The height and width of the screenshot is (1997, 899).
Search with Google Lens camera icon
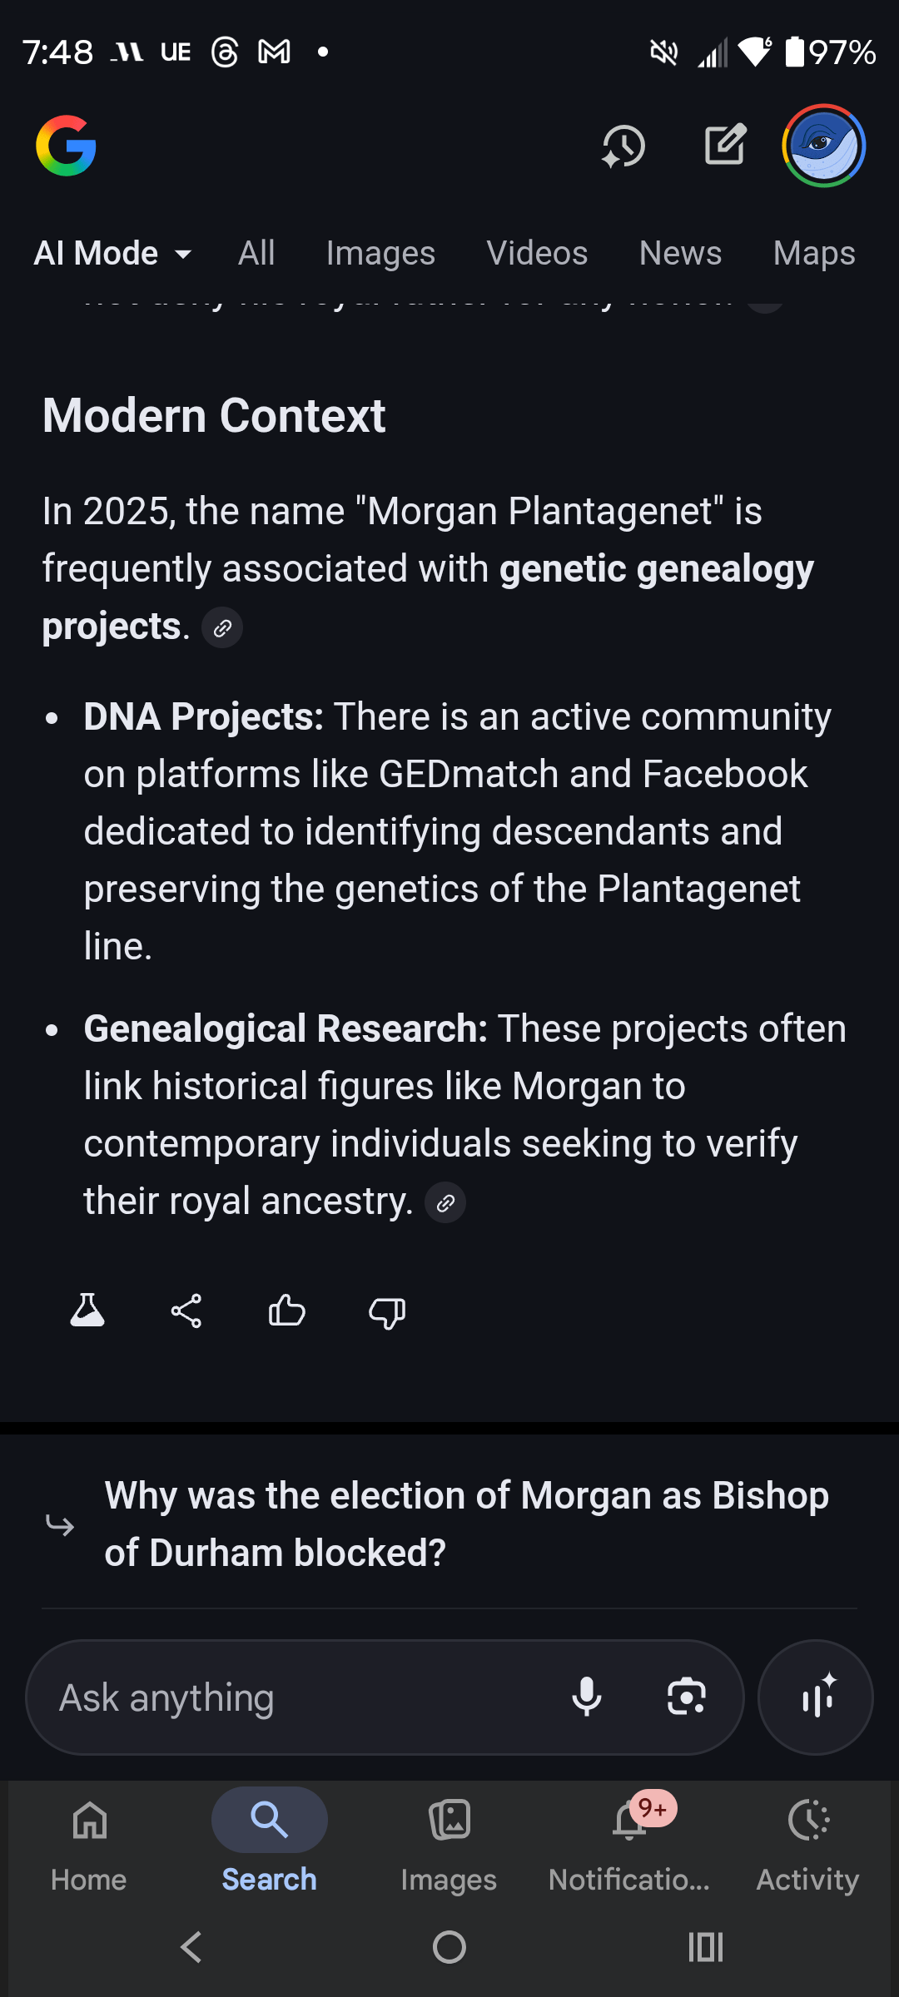click(x=684, y=1697)
